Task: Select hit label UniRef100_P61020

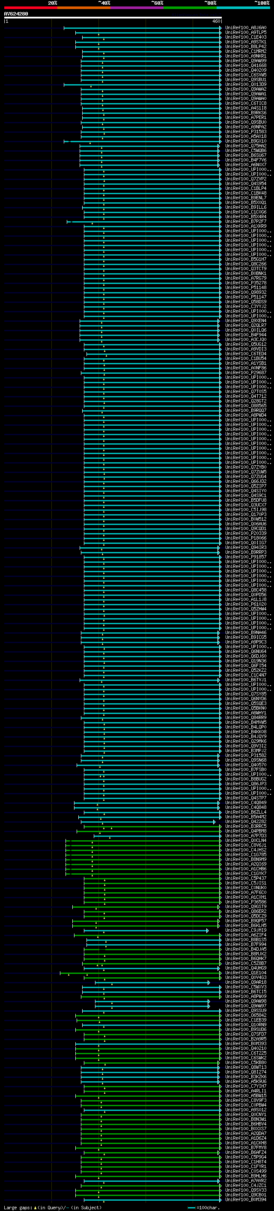Action: [246, 604]
